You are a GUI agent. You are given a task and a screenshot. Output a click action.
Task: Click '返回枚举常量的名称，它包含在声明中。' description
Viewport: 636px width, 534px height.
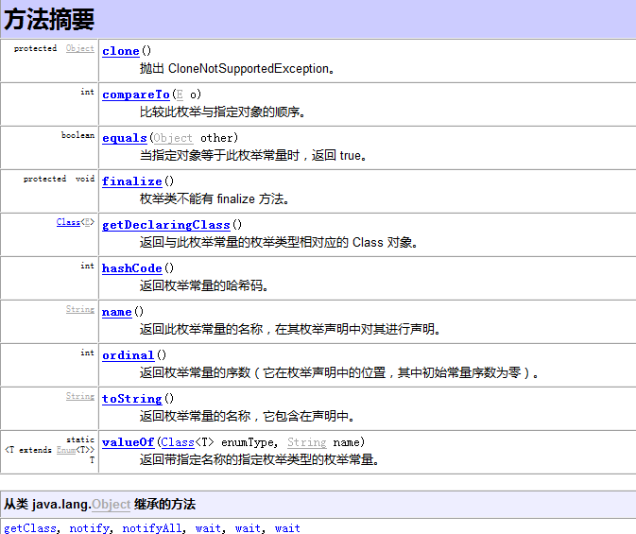247,416
